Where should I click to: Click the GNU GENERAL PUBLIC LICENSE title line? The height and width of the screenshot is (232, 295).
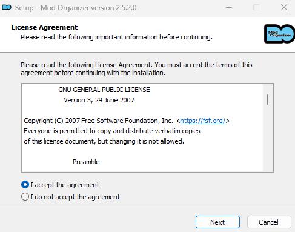pos(104,90)
